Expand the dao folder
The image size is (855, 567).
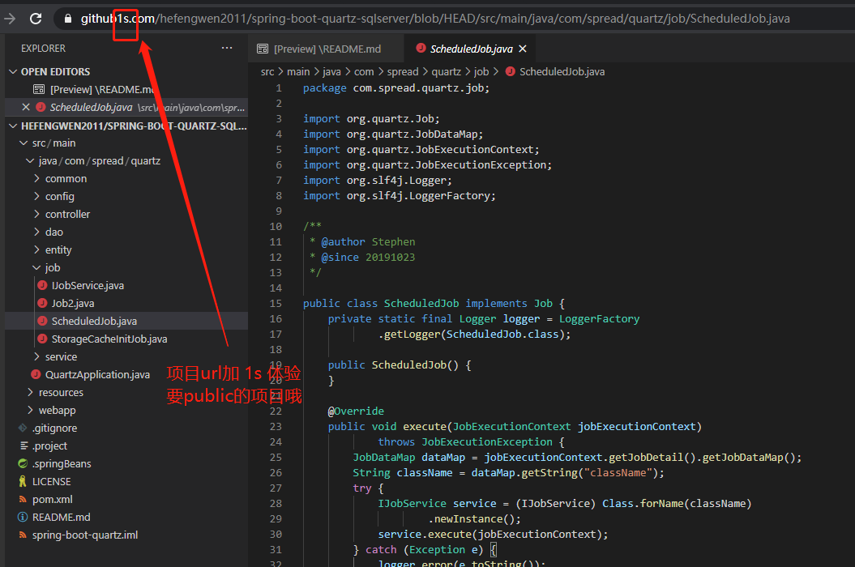(x=36, y=232)
